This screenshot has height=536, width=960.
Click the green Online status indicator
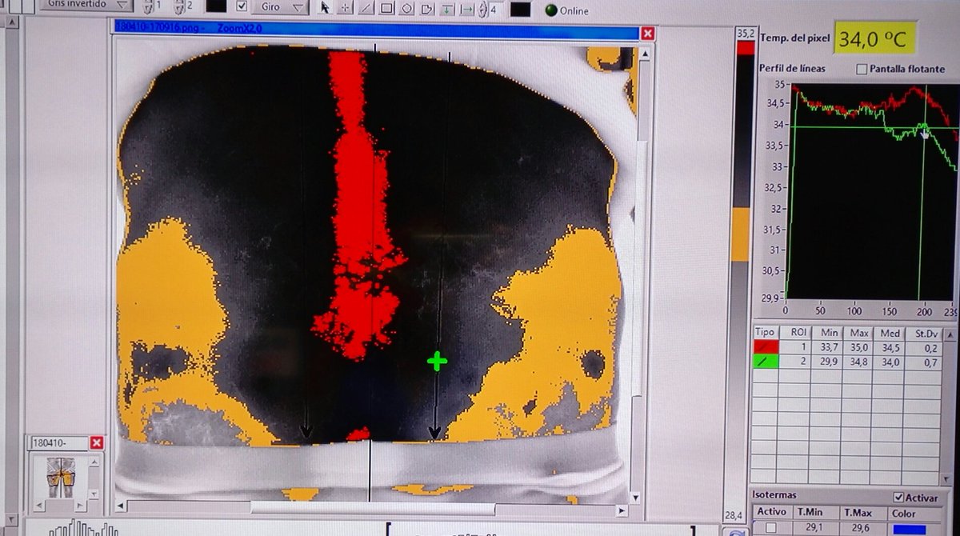point(550,10)
